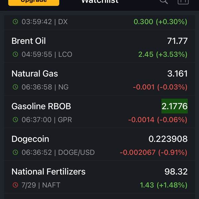The width and height of the screenshot is (199, 199).
Task: Click the clock icon next to LCO
Action: (x=15, y=54)
